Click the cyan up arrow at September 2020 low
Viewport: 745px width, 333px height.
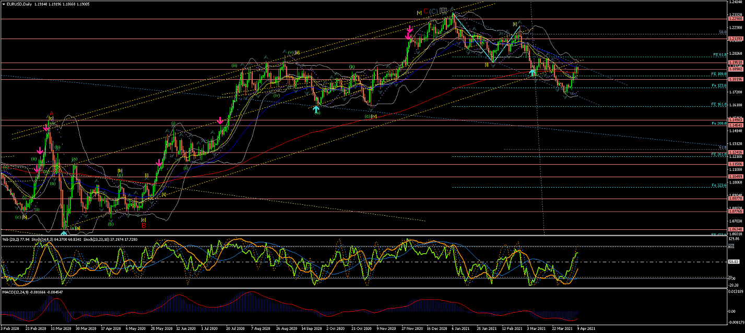pyautogui.click(x=316, y=109)
